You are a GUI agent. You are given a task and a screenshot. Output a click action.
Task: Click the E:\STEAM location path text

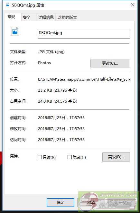[x=84, y=79]
